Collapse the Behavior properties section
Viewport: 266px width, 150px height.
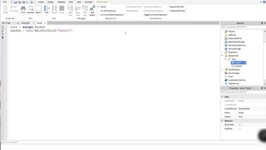222,120
